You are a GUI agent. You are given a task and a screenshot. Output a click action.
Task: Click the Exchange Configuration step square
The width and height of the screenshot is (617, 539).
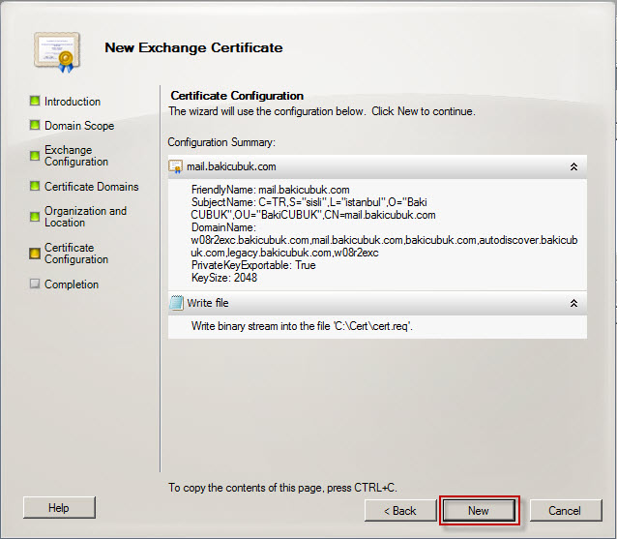35,156
